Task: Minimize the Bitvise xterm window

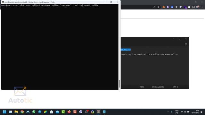Action: pos(105,2)
